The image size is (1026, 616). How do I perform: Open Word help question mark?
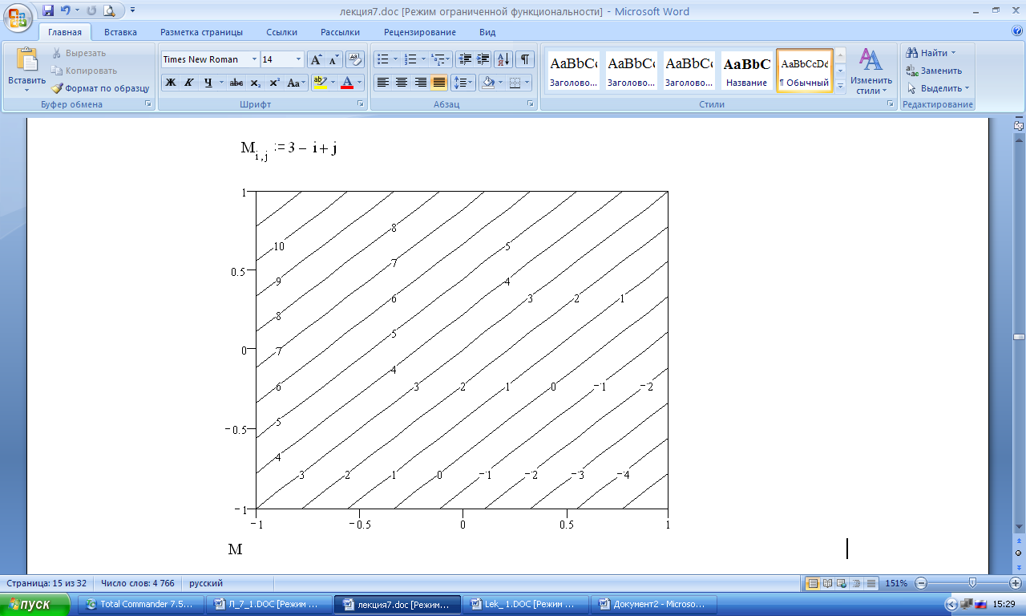click(x=1017, y=31)
